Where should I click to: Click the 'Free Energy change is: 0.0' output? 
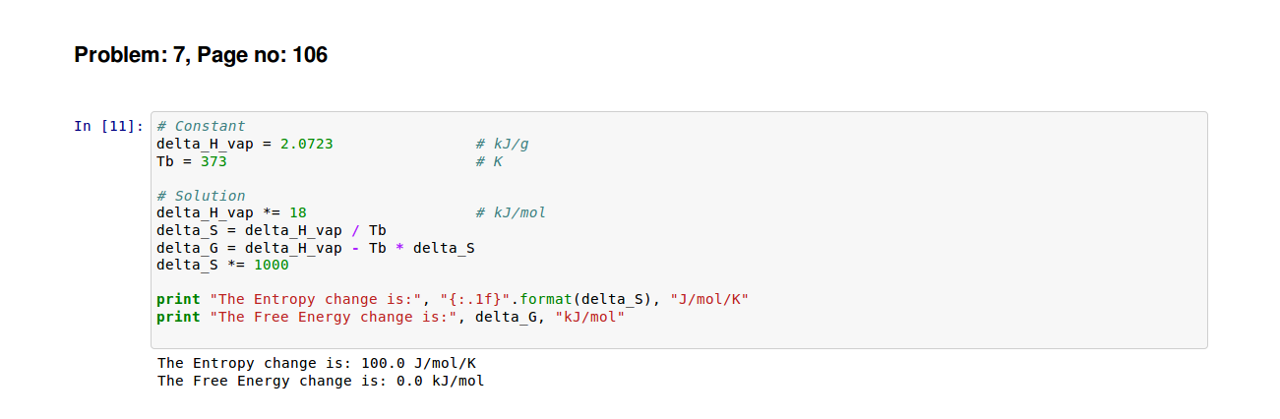321,381
